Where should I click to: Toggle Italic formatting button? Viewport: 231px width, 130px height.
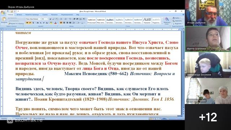pyautogui.click(x=30, y=23)
